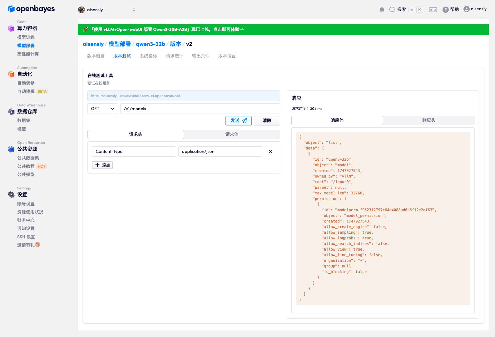Image resolution: width=495 pixels, height=337 pixels.
Task: Open the aisensiy user profile avatar
Action: click(467, 9)
